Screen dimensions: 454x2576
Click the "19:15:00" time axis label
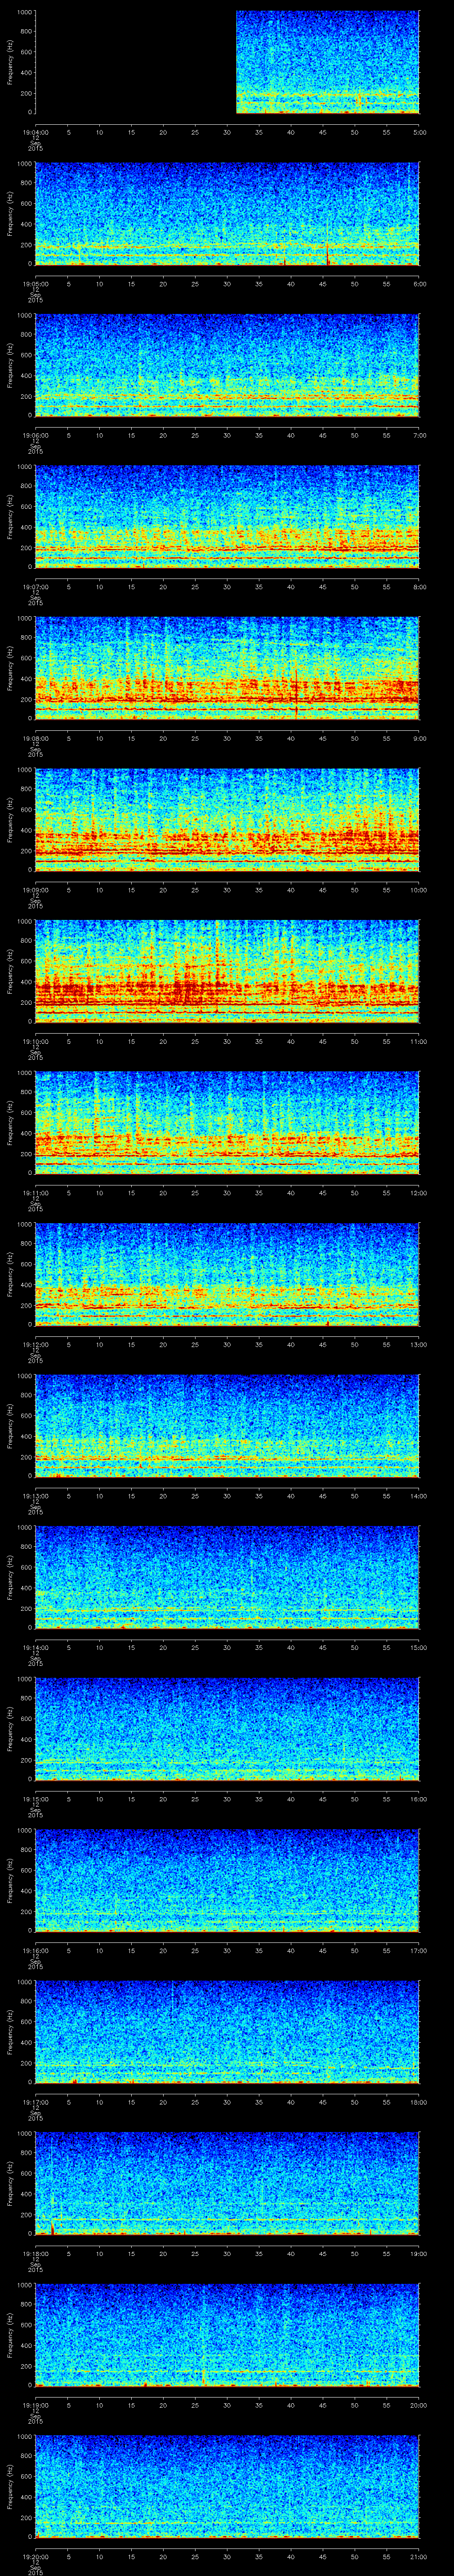coord(35,1798)
